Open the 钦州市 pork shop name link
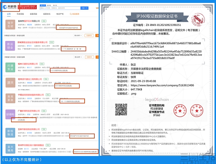Viewport: 216px width, 164px height. (31, 145)
